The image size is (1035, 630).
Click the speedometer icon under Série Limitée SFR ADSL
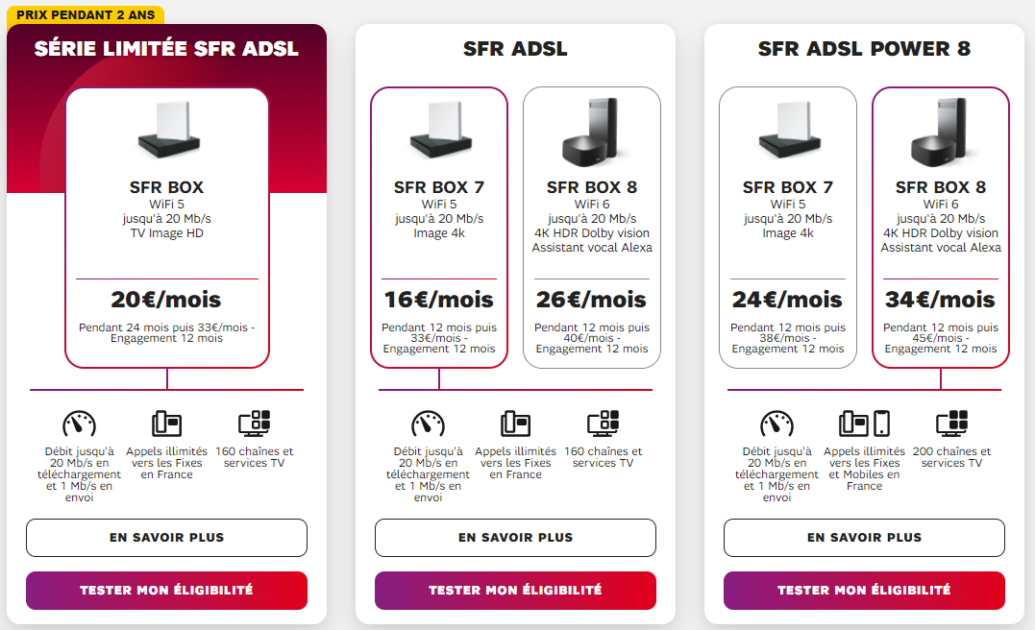coord(80,424)
